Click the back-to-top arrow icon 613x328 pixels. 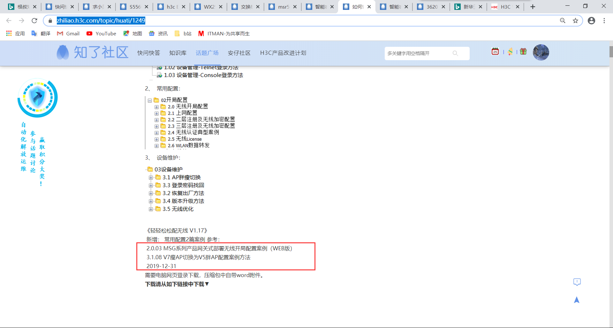577,300
